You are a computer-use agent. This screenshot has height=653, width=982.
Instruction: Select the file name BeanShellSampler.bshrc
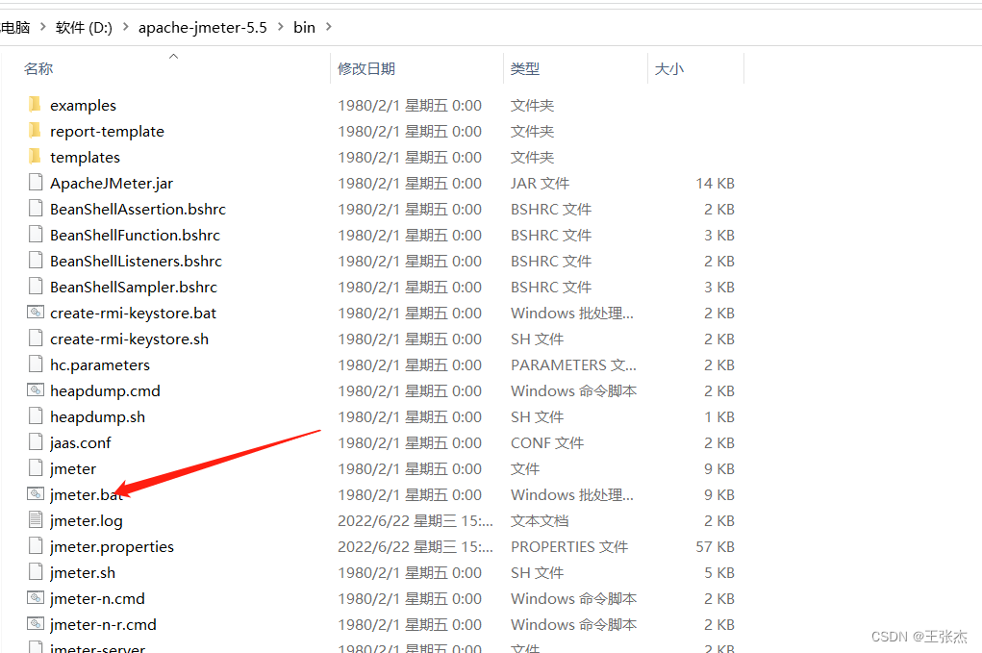134,287
